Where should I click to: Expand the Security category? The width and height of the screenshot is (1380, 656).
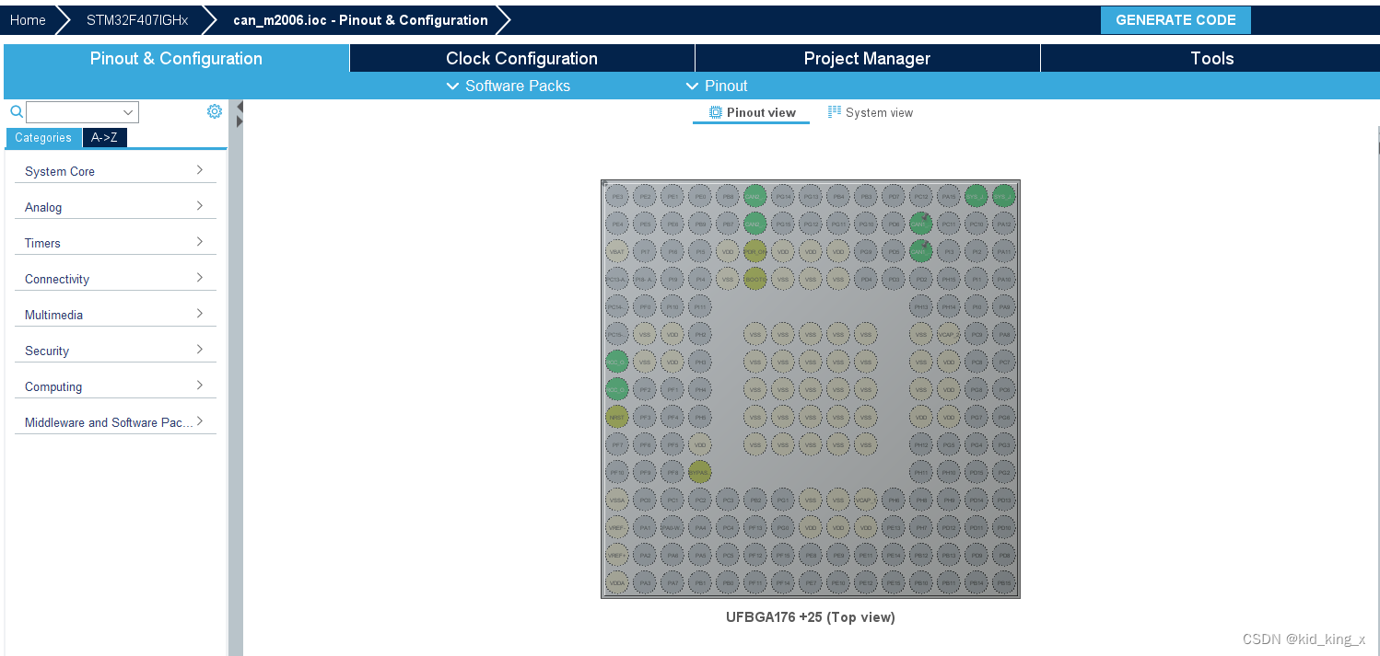click(x=115, y=351)
